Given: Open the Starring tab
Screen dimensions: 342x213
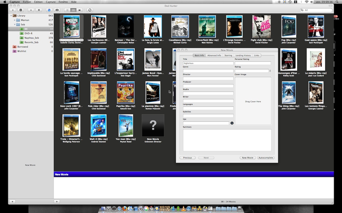Looking at the screenshot, I should [x=228, y=55].
